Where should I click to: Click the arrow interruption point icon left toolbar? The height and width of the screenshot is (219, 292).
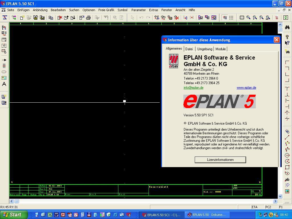point(4,60)
